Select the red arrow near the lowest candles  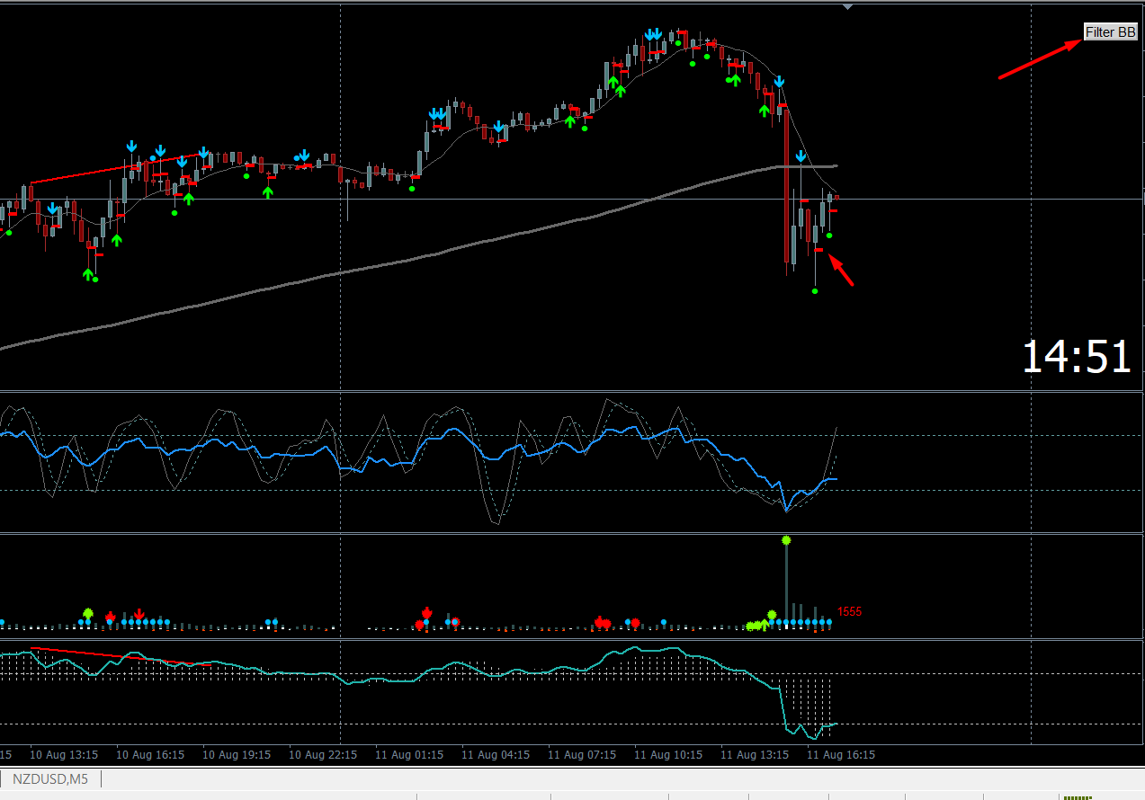click(841, 271)
